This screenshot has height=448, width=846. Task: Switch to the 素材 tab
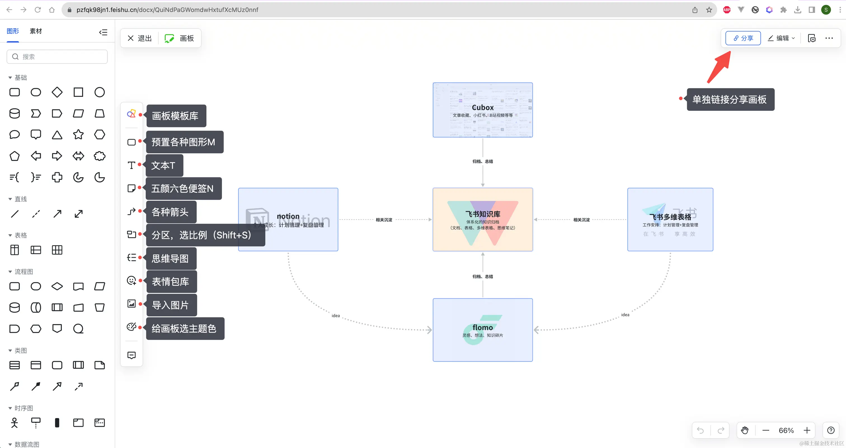point(36,31)
